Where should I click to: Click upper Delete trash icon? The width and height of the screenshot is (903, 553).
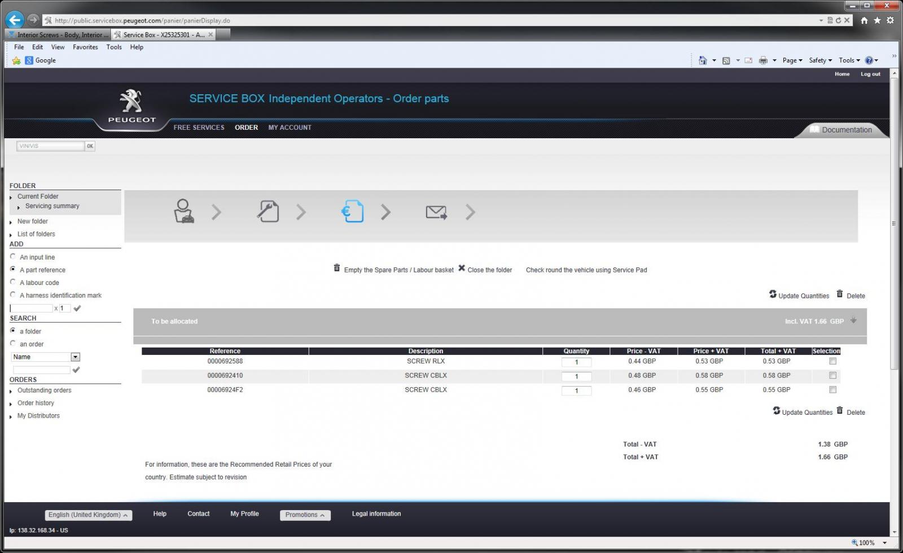[x=840, y=294]
